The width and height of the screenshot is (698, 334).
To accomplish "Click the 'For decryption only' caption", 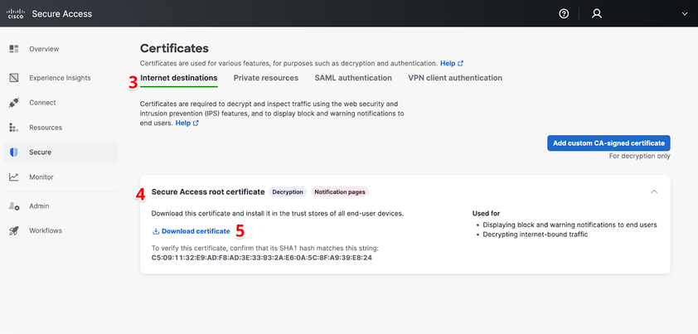I will [x=640, y=156].
